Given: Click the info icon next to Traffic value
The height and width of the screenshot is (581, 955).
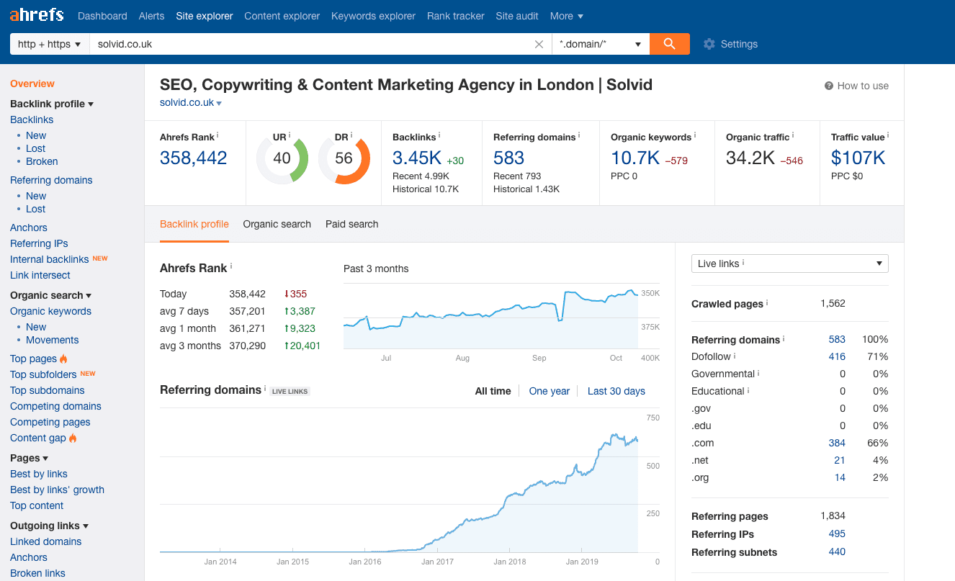Looking at the screenshot, I should pyautogui.click(x=888, y=135).
